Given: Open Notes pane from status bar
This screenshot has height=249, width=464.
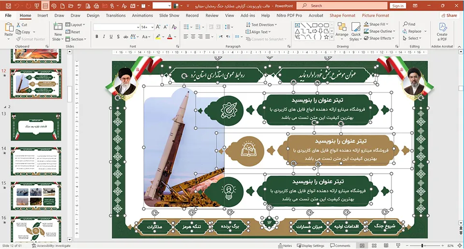Looking at the screenshot, I should click(285, 246).
